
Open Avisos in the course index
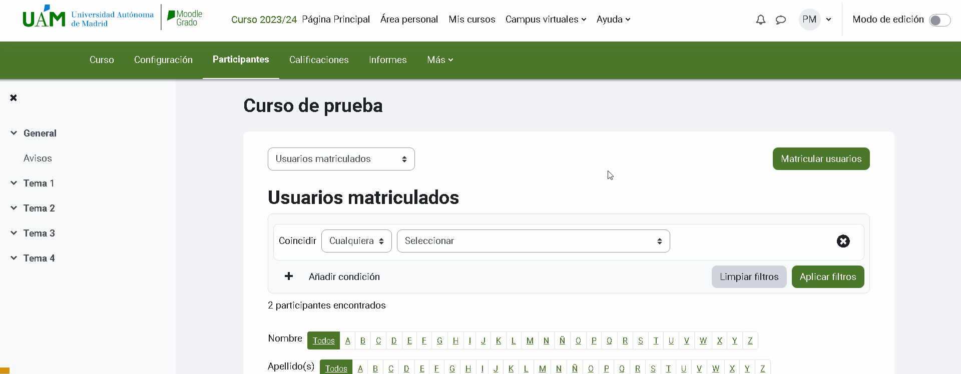click(x=38, y=158)
